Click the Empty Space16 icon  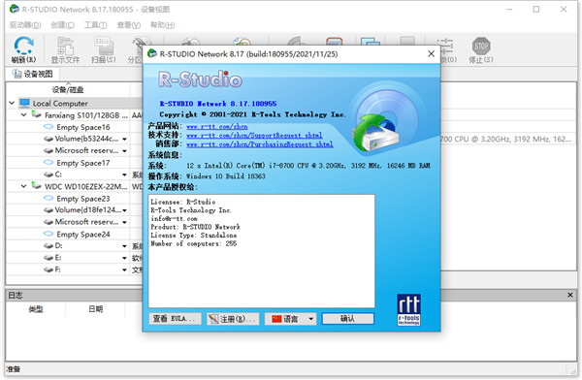[x=48, y=127]
